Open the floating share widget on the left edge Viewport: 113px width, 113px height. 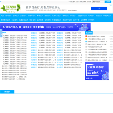click(1, 33)
